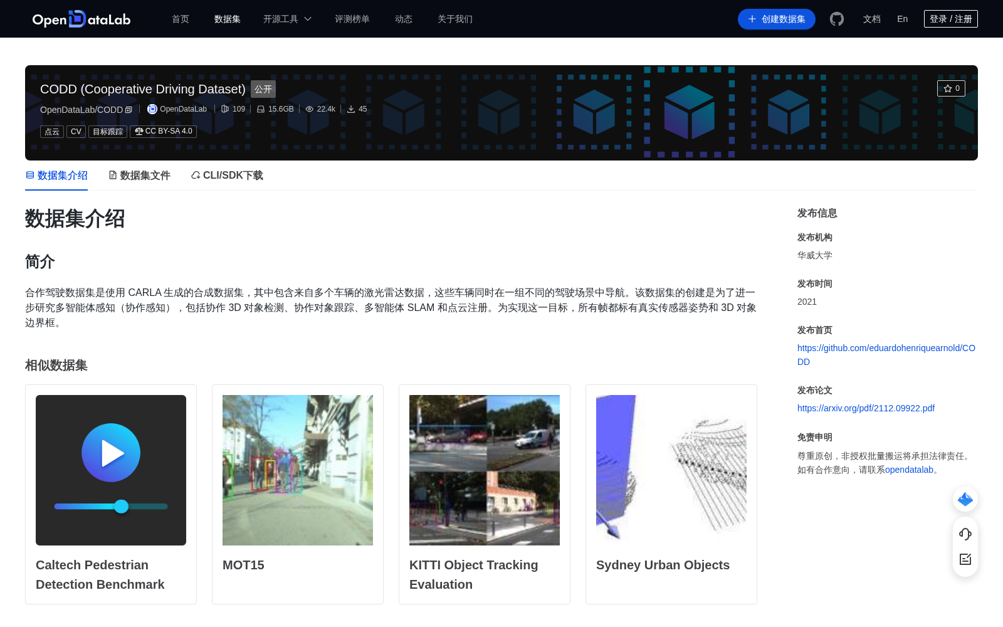Click the Caltech Pedestrian Detection Benchmark title
The image size is (1003, 627).
coord(100,574)
